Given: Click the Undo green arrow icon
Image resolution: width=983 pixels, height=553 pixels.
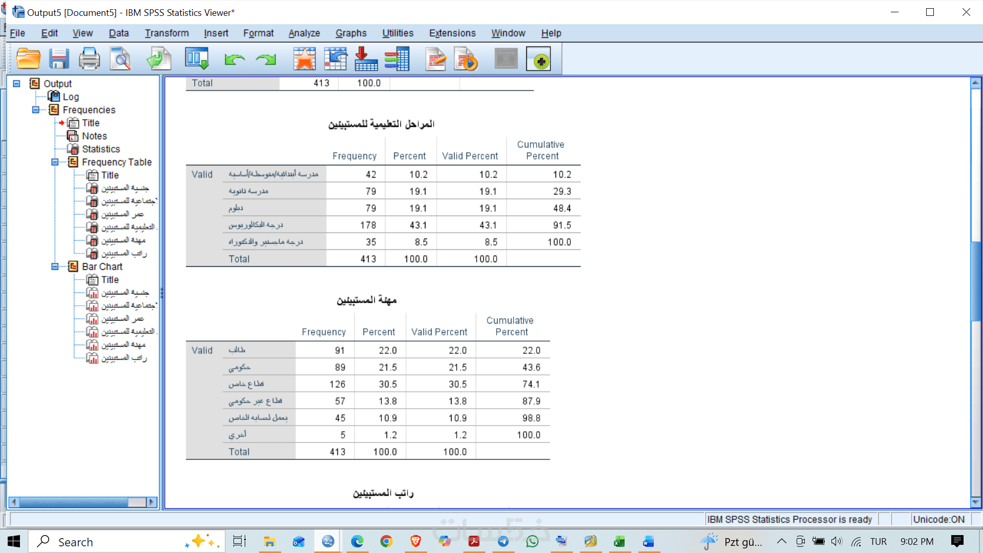Looking at the screenshot, I should 234,59.
